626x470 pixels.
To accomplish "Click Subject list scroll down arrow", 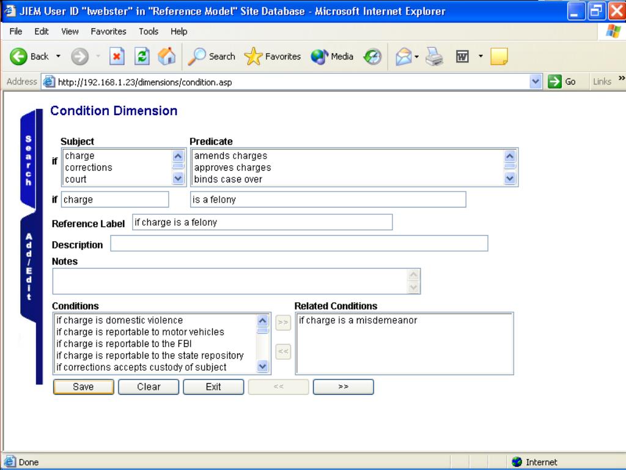I will [178, 179].
